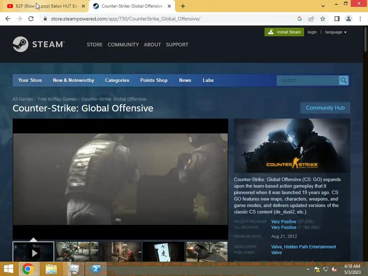
Task: Open New & Noteworthy tab
Action: tap(73, 80)
